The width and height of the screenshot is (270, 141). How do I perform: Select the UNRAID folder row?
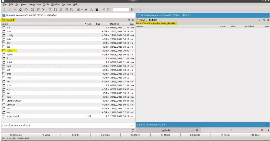(68, 104)
